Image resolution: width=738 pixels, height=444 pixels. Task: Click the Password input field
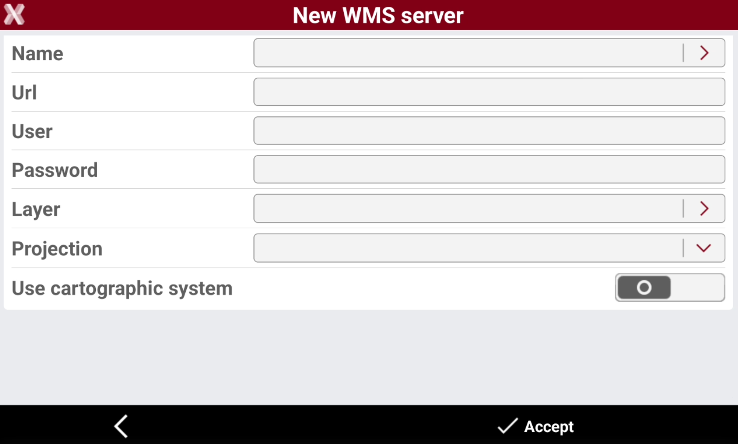click(x=489, y=169)
